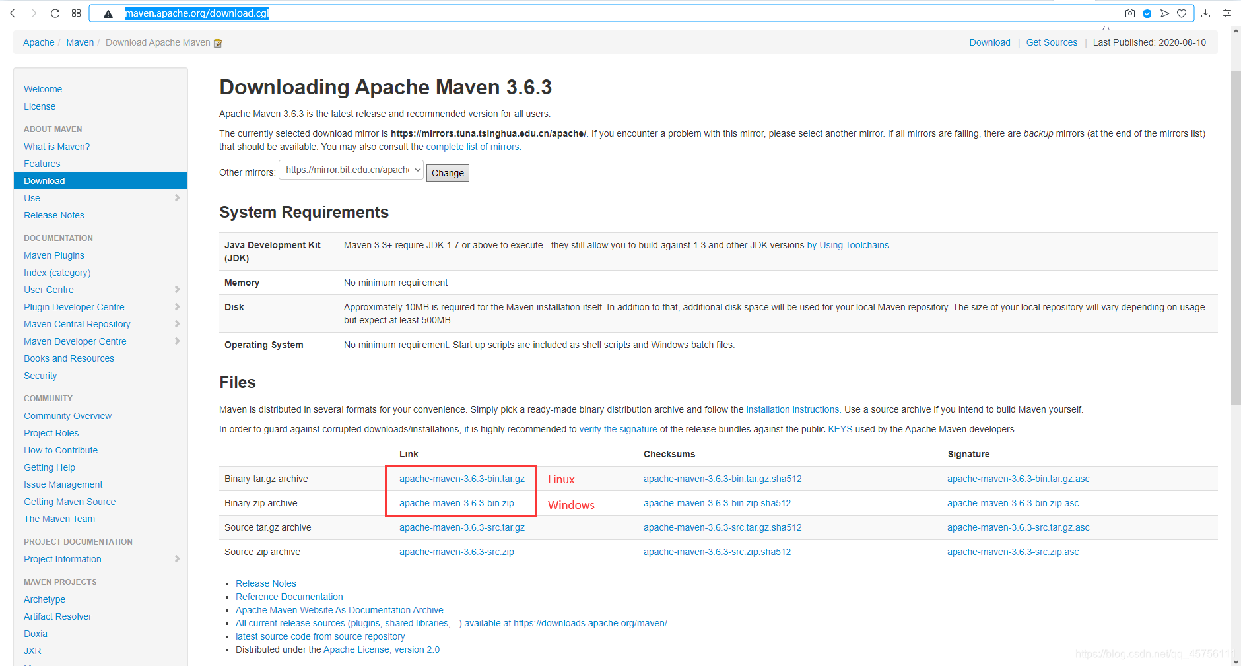This screenshot has width=1241, height=666.
Task: Click Maven breadcrumb link
Action: (x=80, y=42)
